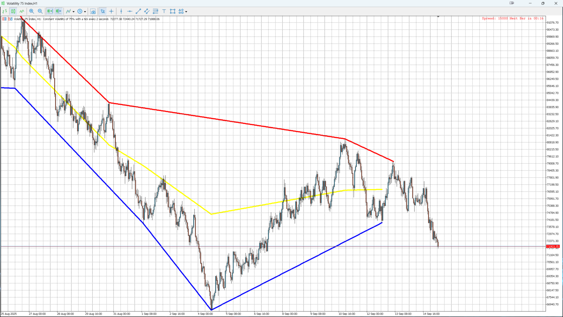This screenshot has width=563, height=317.
Task: Toggle auto scroll to latest bar
Action: [x=50, y=11]
